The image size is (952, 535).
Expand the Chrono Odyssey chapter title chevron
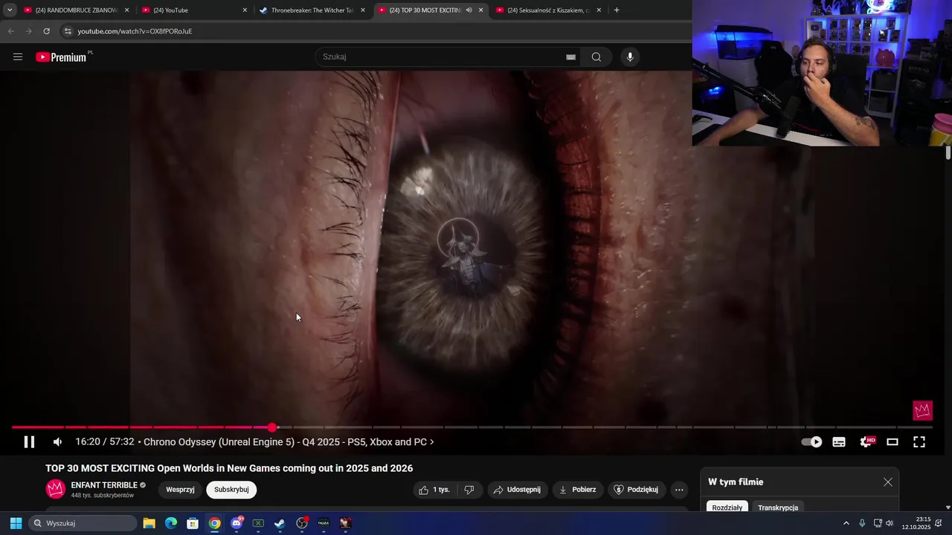(x=431, y=442)
